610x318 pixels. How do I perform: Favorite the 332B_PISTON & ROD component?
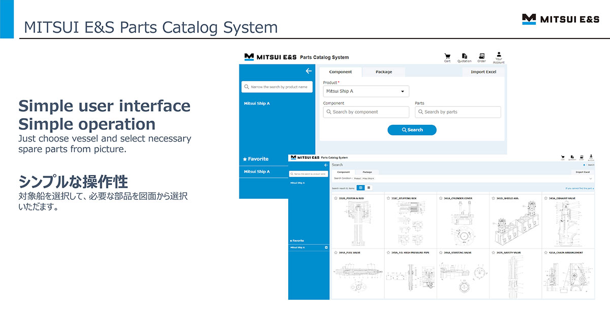(x=336, y=198)
